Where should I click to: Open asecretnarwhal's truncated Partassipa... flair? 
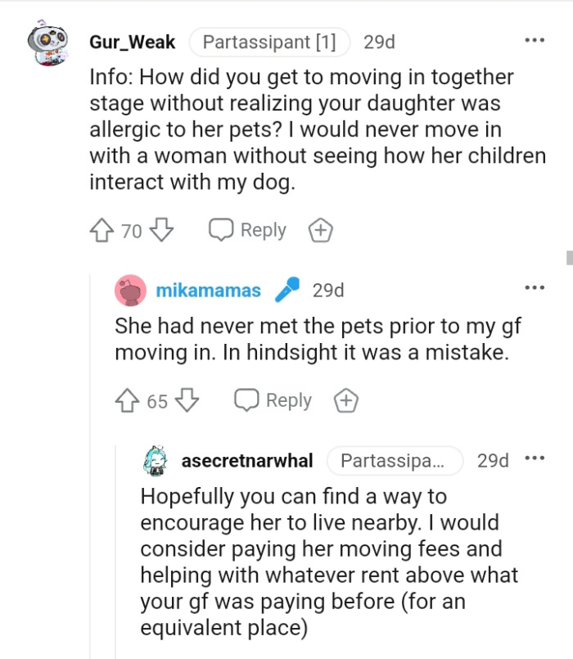(395, 461)
